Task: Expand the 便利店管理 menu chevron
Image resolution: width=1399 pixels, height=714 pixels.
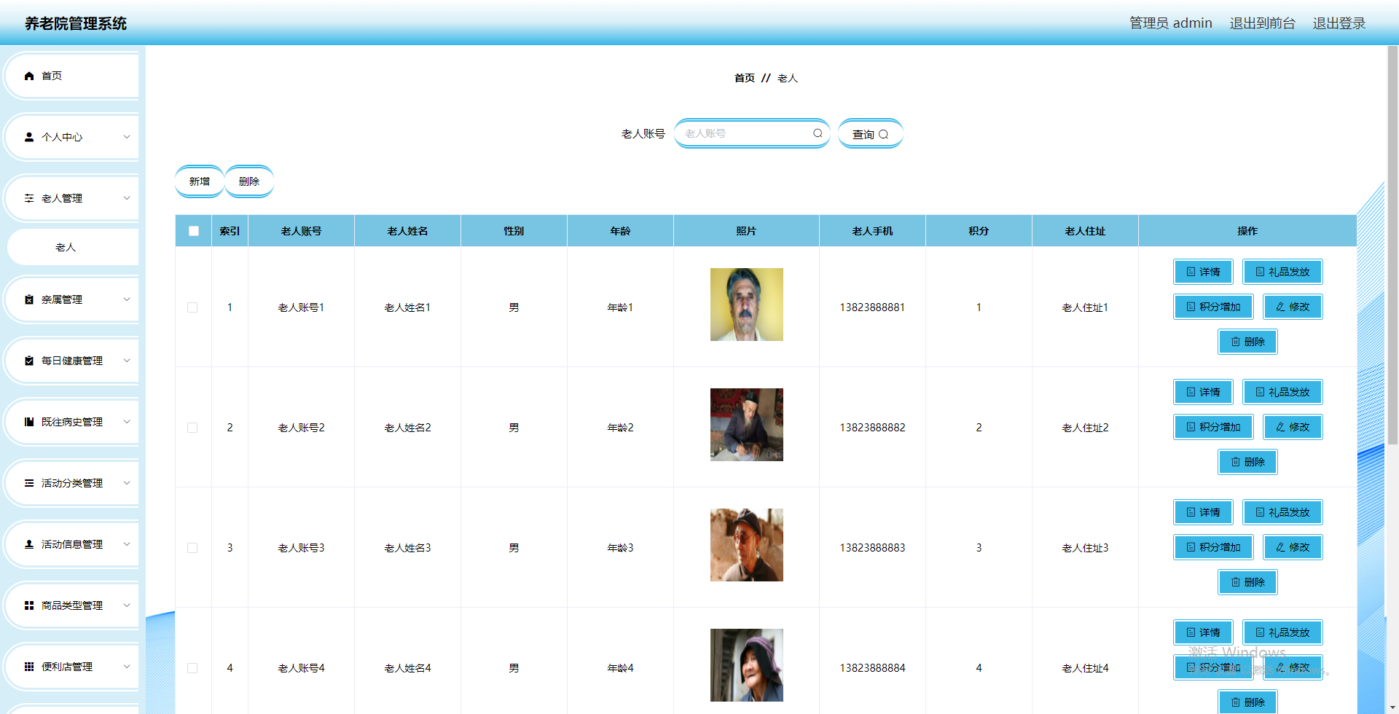Action: point(127,667)
